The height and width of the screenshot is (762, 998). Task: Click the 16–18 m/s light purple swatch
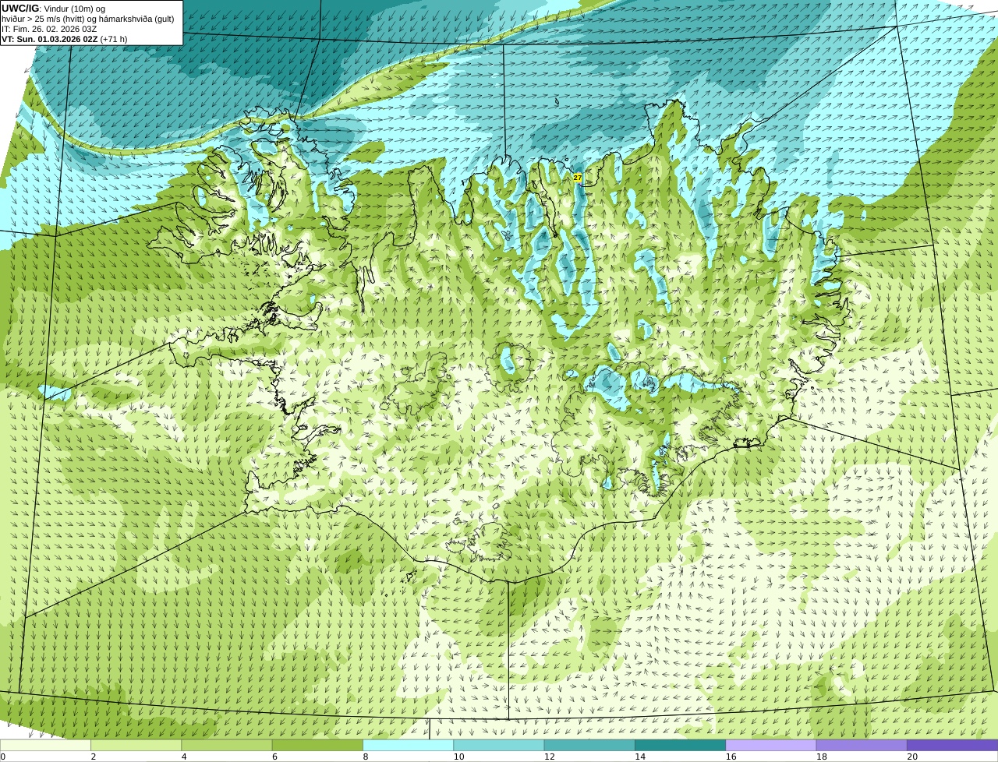tap(771, 745)
